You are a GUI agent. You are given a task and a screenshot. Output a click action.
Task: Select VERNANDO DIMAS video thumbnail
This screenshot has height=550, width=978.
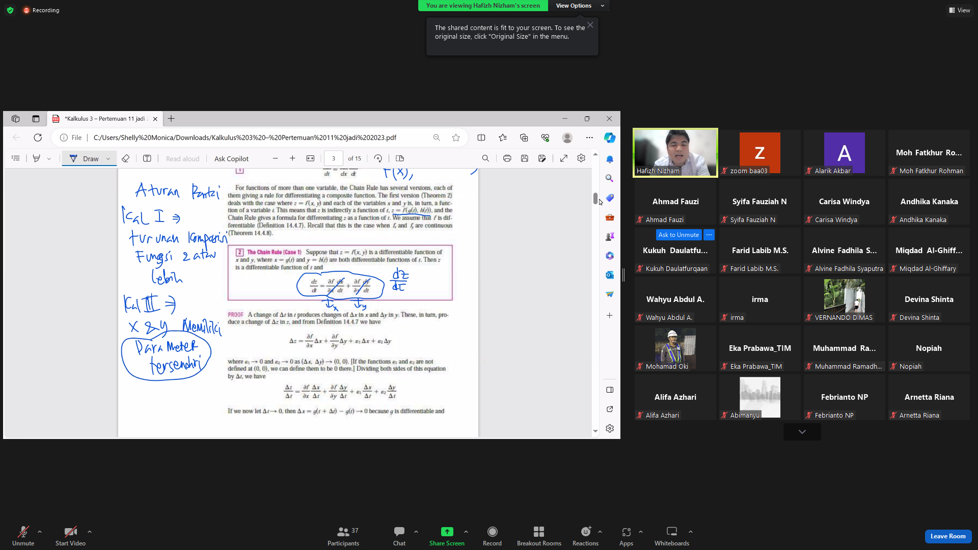click(845, 299)
